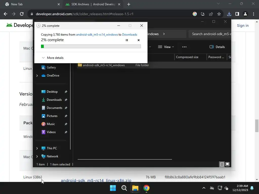Open taskbar Search
The width and height of the screenshot is (259, 194).
pos(124,188)
